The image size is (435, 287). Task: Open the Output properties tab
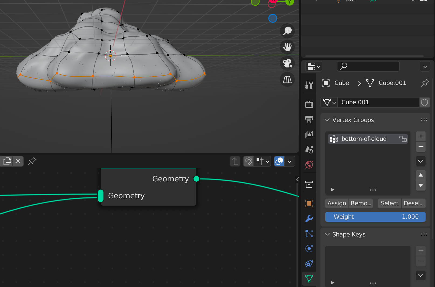(309, 119)
